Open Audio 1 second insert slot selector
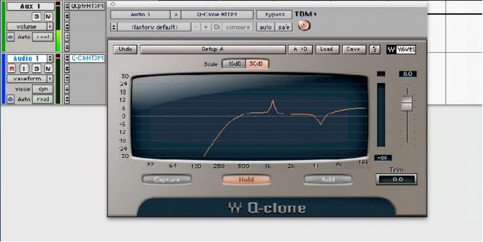The width and height of the screenshot is (483, 242). pyautogui.click(x=67, y=69)
